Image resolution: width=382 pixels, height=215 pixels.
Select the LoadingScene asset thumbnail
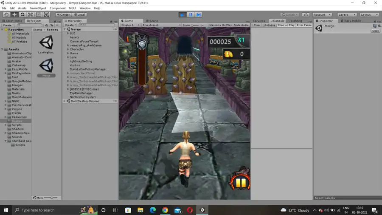pos(46,44)
